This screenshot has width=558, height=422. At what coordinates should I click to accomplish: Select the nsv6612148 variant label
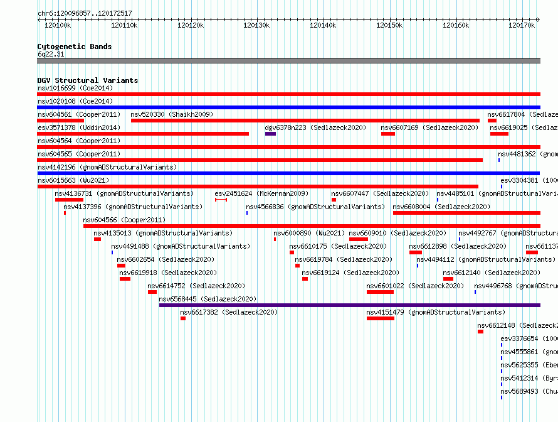point(517,325)
